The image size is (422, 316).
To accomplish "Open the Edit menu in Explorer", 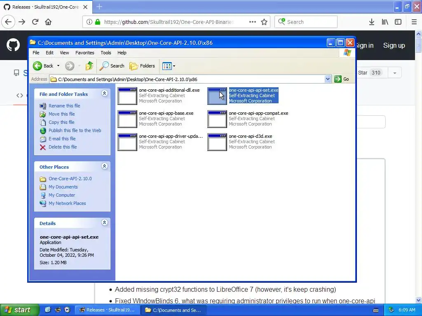I will tap(49, 53).
